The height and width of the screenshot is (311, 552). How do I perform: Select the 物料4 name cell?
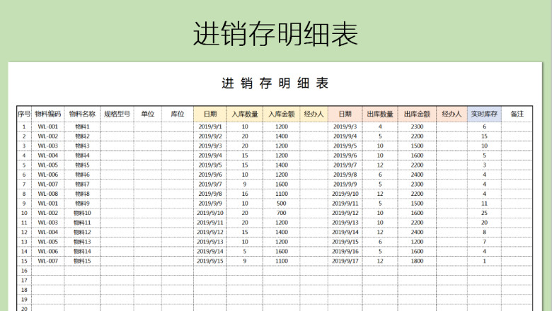point(82,155)
